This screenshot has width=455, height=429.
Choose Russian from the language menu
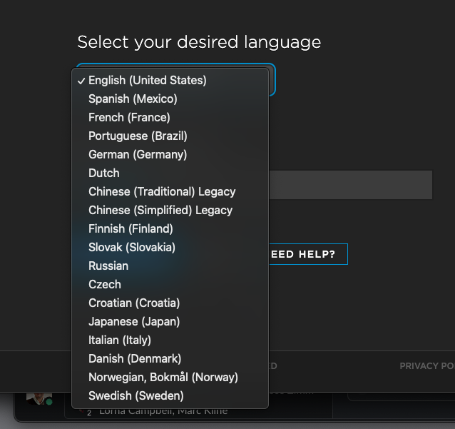(x=108, y=266)
